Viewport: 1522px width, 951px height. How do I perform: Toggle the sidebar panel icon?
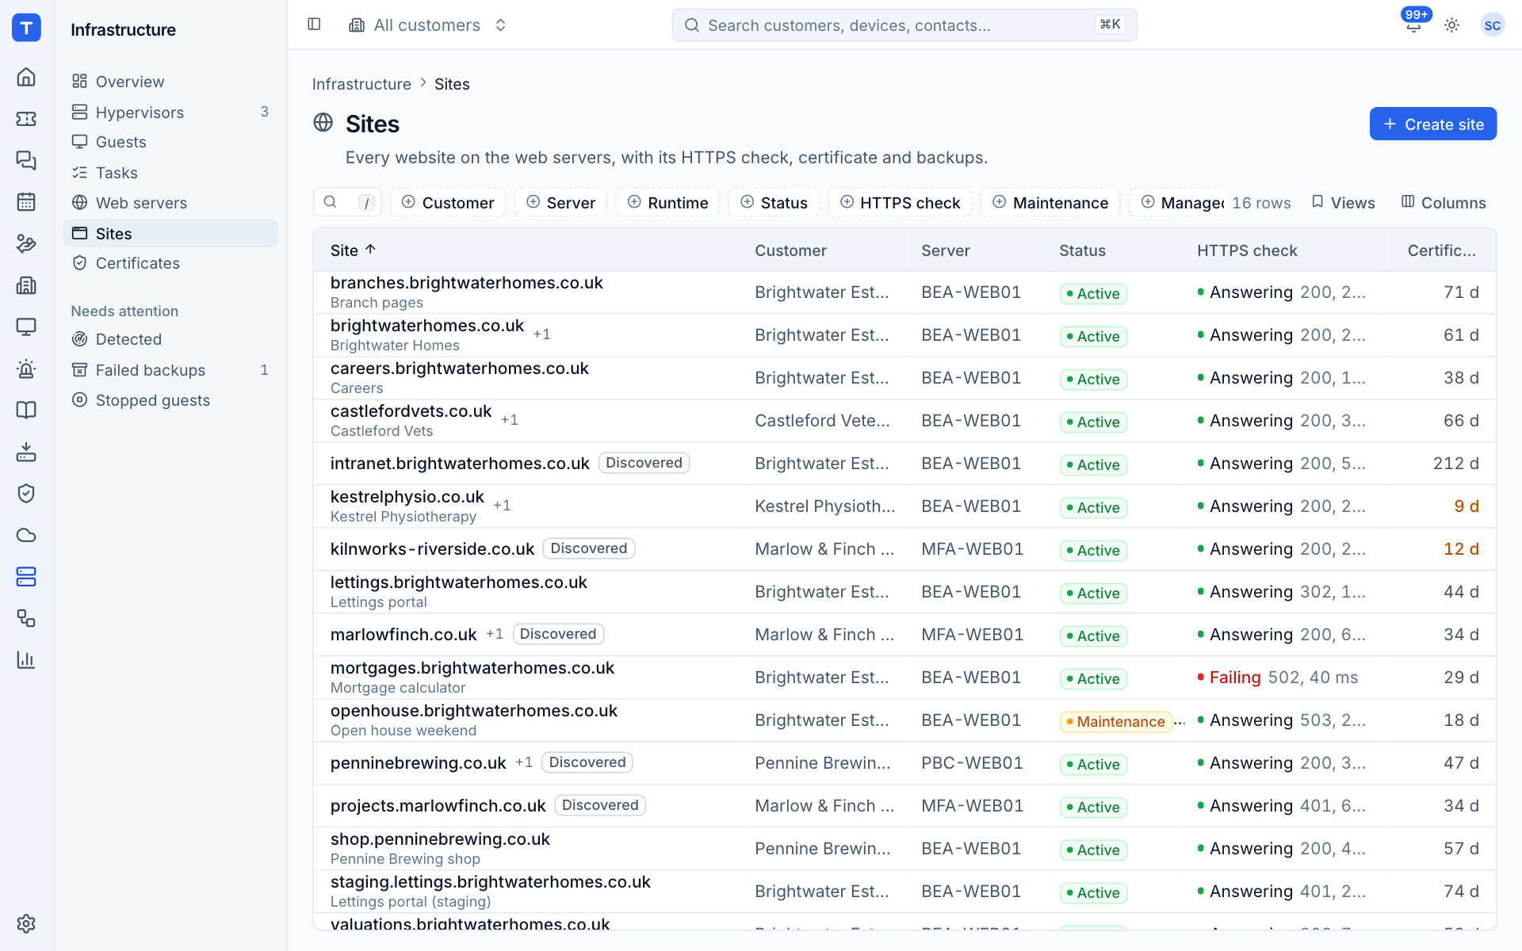pyautogui.click(x=314, y=25)
